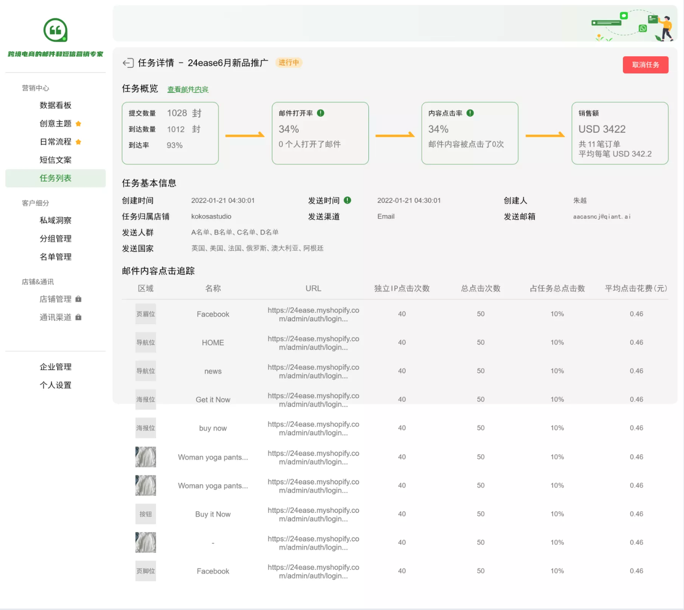The height and width of the screenshot is (610, 684).
Task: Click the name text 'buy now'
Action: pyautogui.click(x=213, y=428)
